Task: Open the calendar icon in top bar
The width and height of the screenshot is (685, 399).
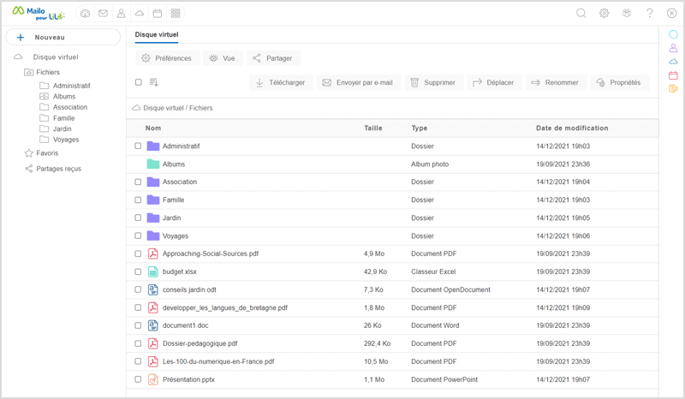Action: point(157,14)
